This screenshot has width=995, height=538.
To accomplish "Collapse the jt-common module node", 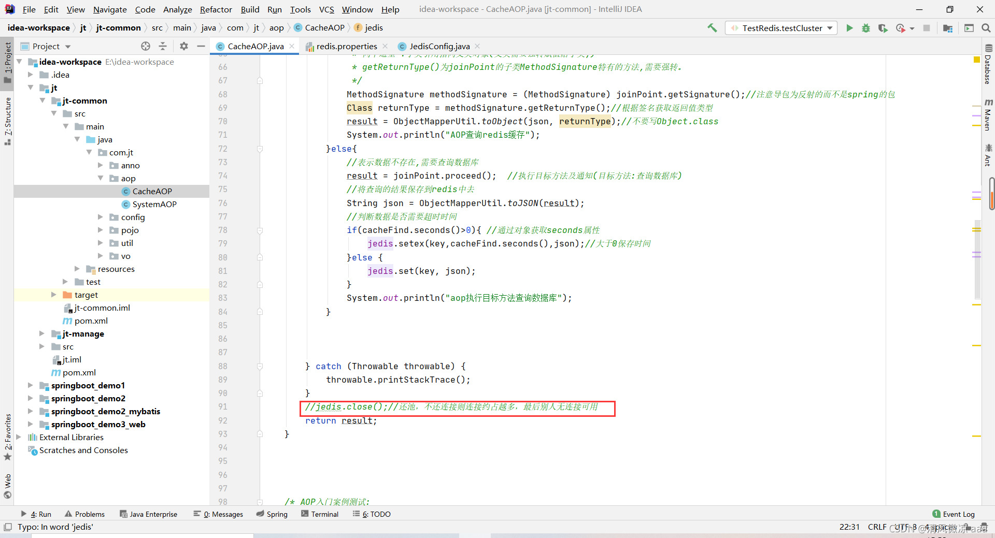I will 42,100.
